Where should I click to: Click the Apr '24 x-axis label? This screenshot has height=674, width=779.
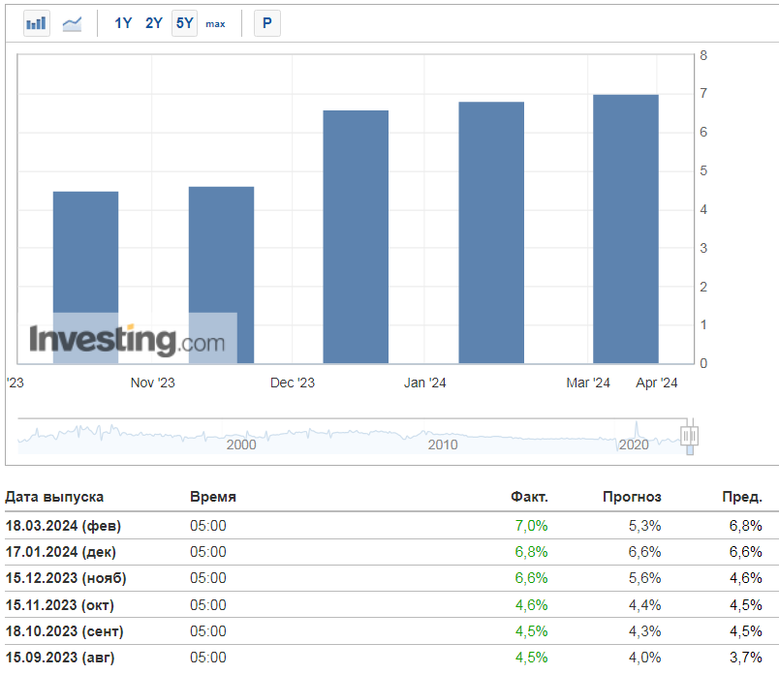656,383
